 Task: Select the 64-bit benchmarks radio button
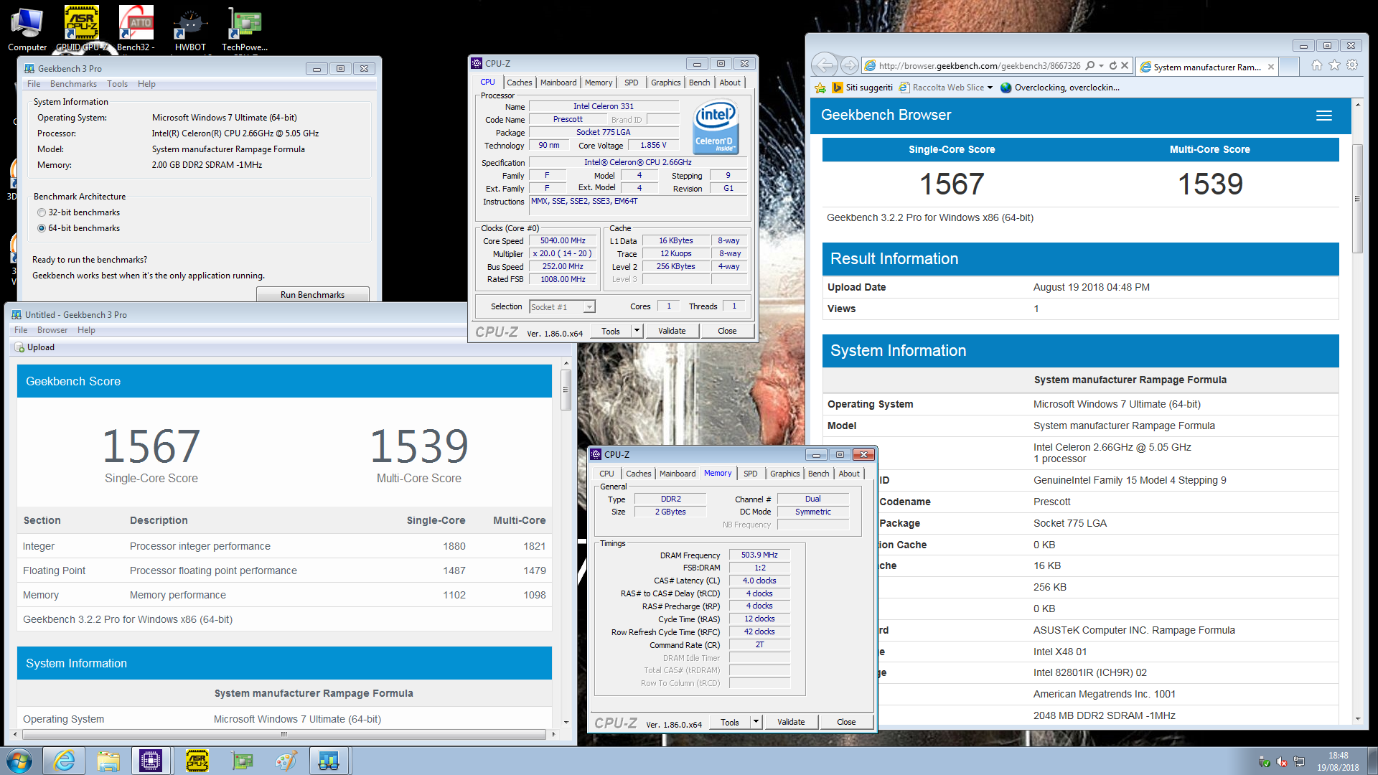(42, 228)
